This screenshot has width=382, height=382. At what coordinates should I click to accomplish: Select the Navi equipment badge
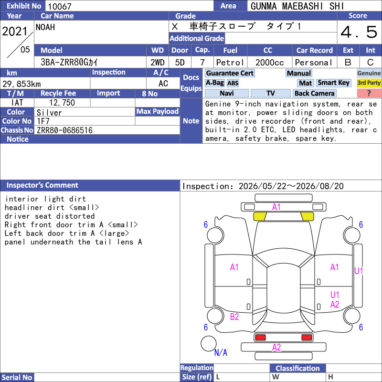point(226,93)
